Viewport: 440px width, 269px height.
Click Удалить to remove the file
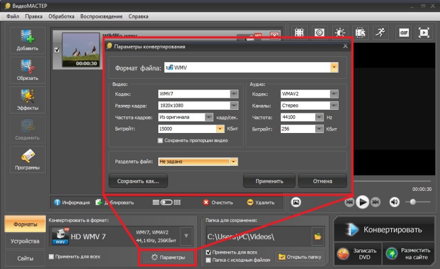[261, 203]
